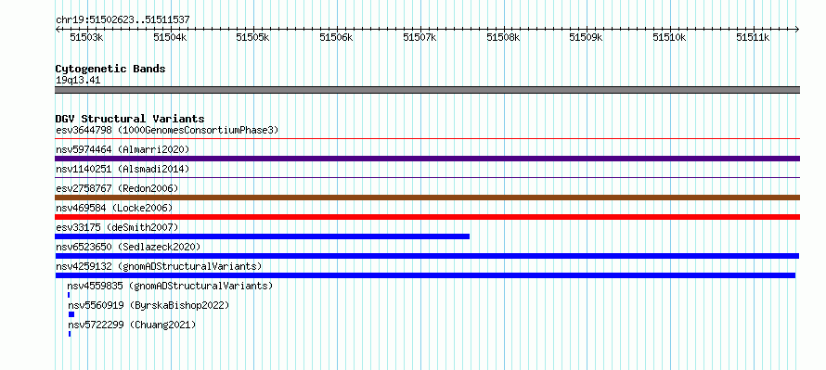The width and height of the screenshot is (826, 370).
Task: Click the chr19:51502623..51511537 region label
Action: click(x=123, y=20)
